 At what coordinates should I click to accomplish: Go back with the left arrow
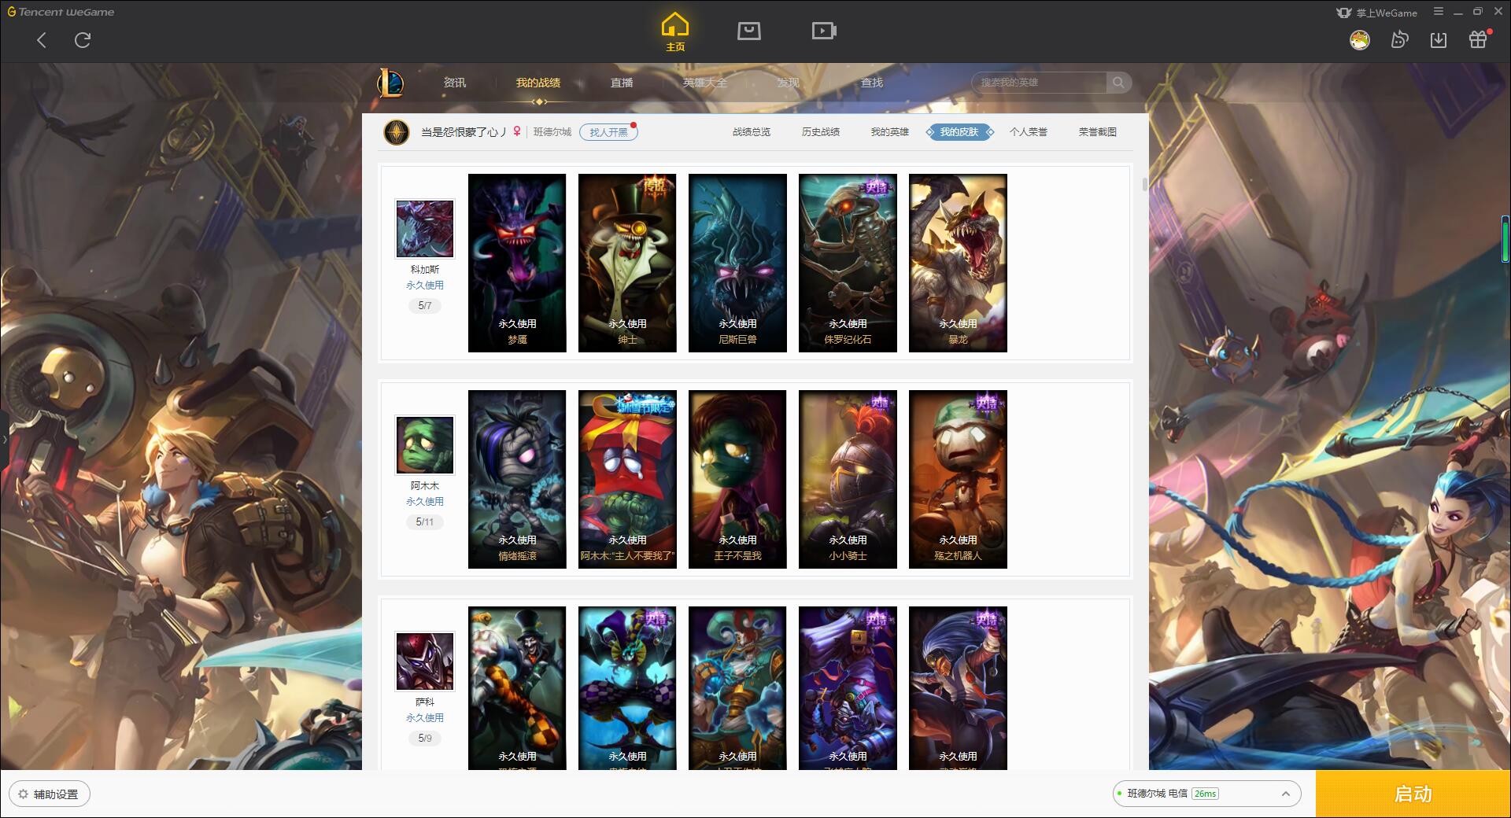click(42, 40)
